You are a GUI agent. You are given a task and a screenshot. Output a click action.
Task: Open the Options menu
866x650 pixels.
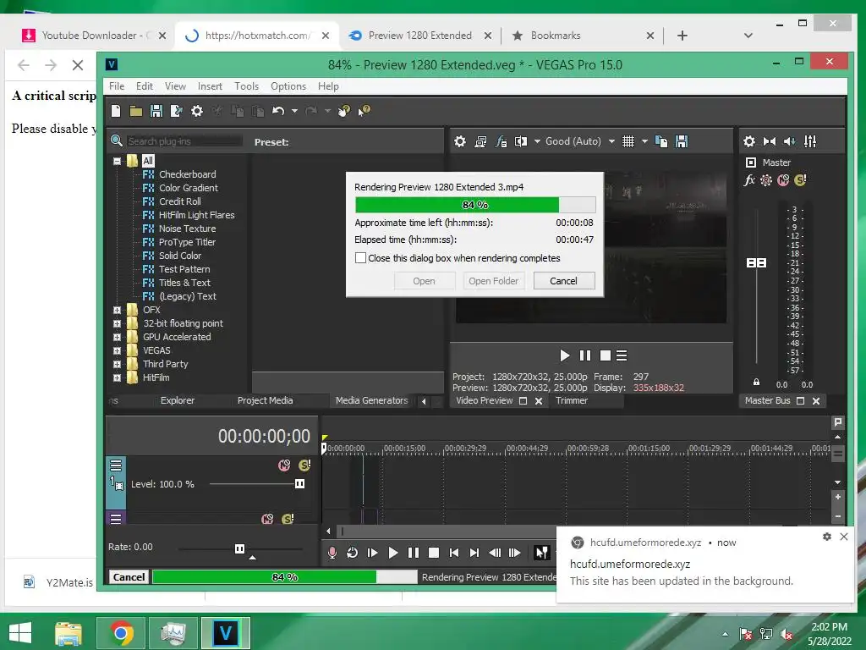tap(288, 86)
